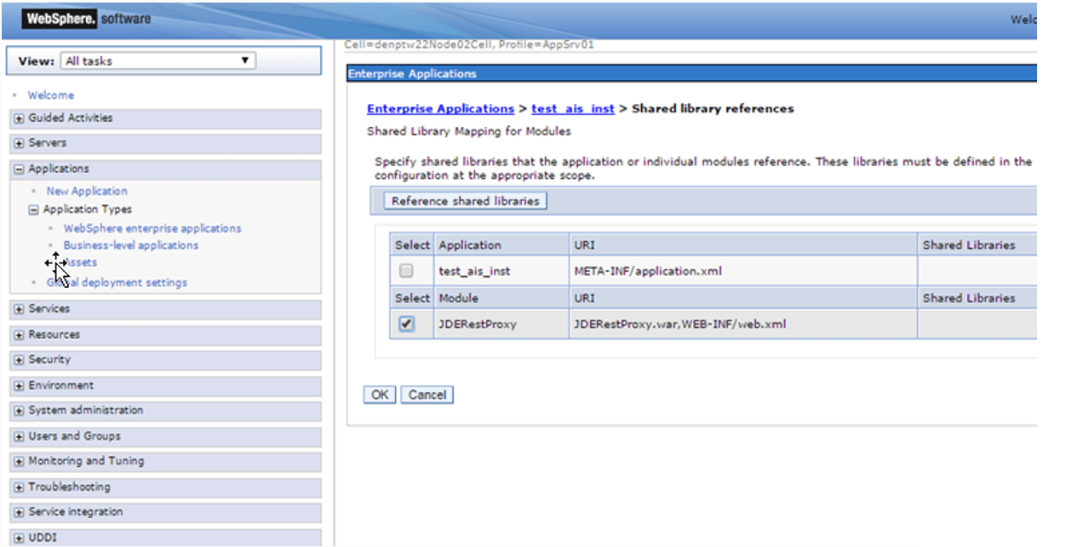1071x547 pixels.
Task: Click Shared Library Mapping for Modules text
Action: click(469, 131)
